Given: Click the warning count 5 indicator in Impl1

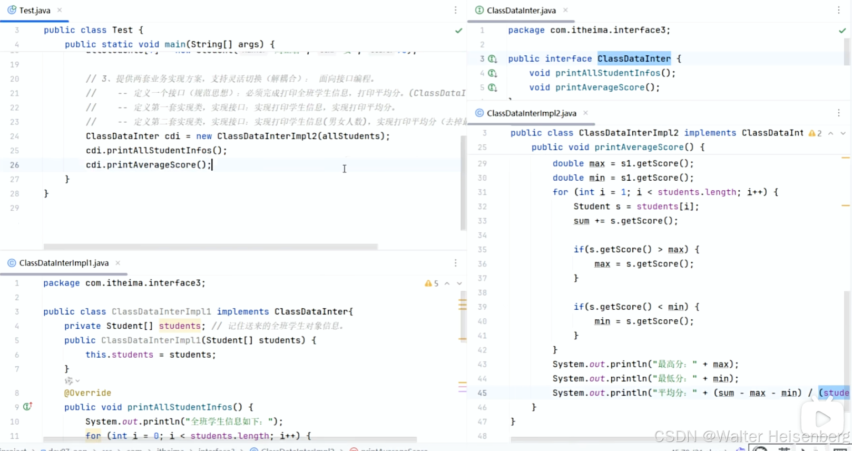Looking at the screenshot, I should (x=432, y=283).
